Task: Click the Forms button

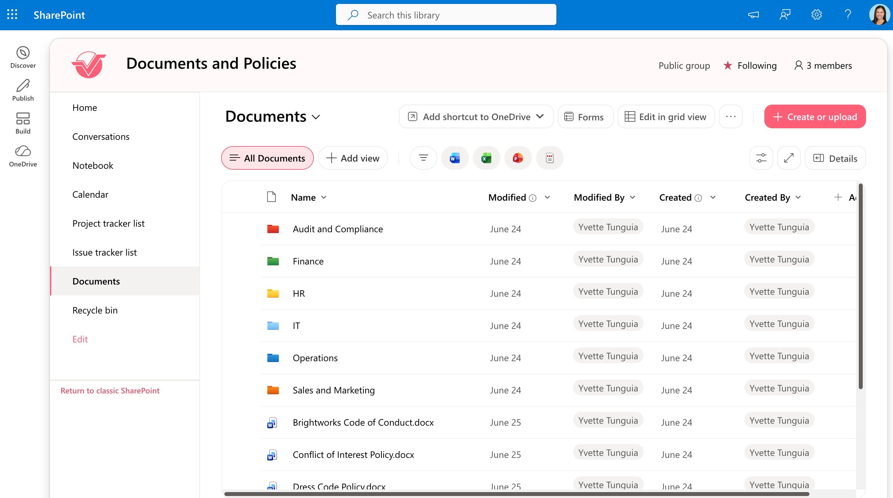Action: (585, 116)
